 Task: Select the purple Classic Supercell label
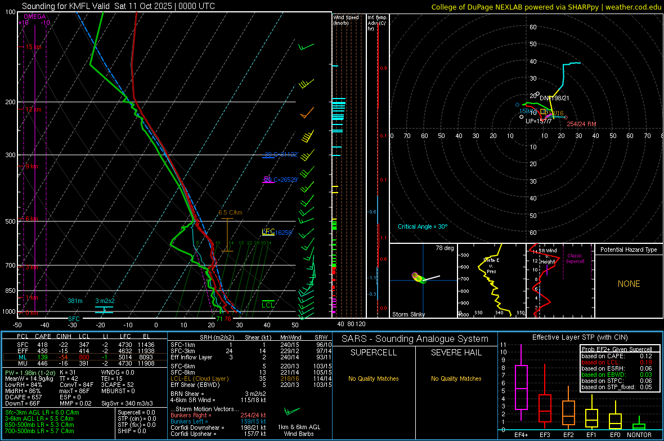tap(575, 259)
